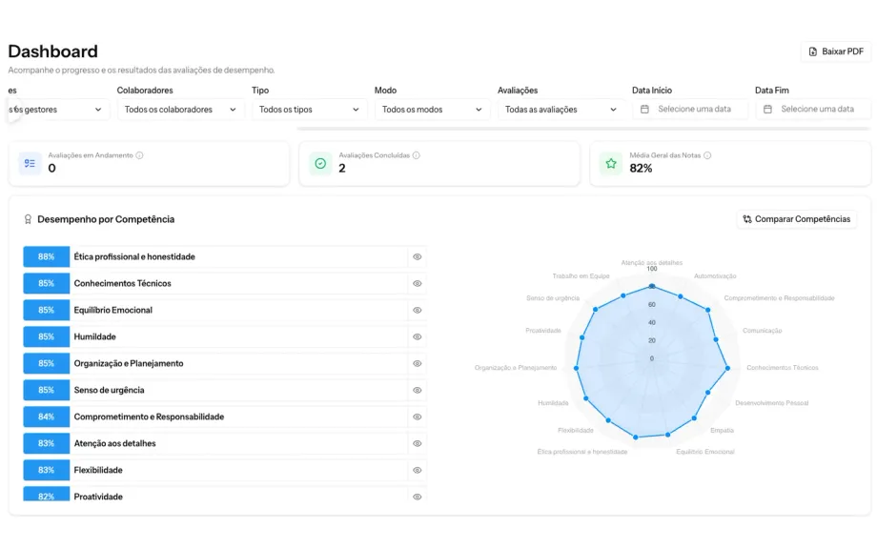Viewport: 877px width, 549px height.
Task: Toggle eye icon for Organização e Planejamento
Action: 418,363
